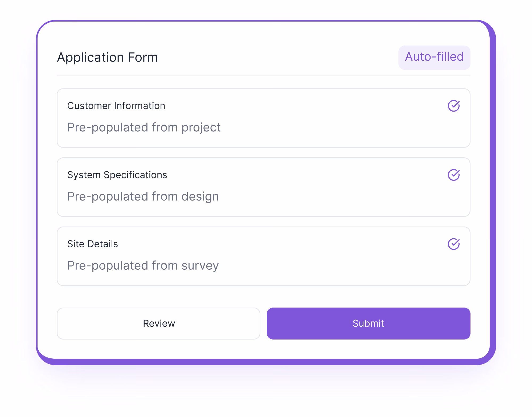Click the circular check next to System Specifications
The width and height of the screenshot is (532, 417).
pos(454,175)
